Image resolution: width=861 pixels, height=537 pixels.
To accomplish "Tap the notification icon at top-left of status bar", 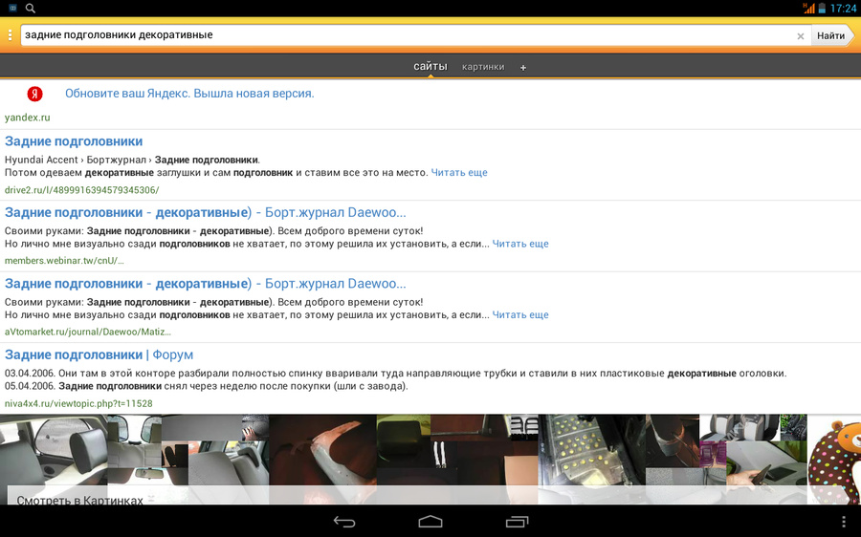I will coord(12,9).
